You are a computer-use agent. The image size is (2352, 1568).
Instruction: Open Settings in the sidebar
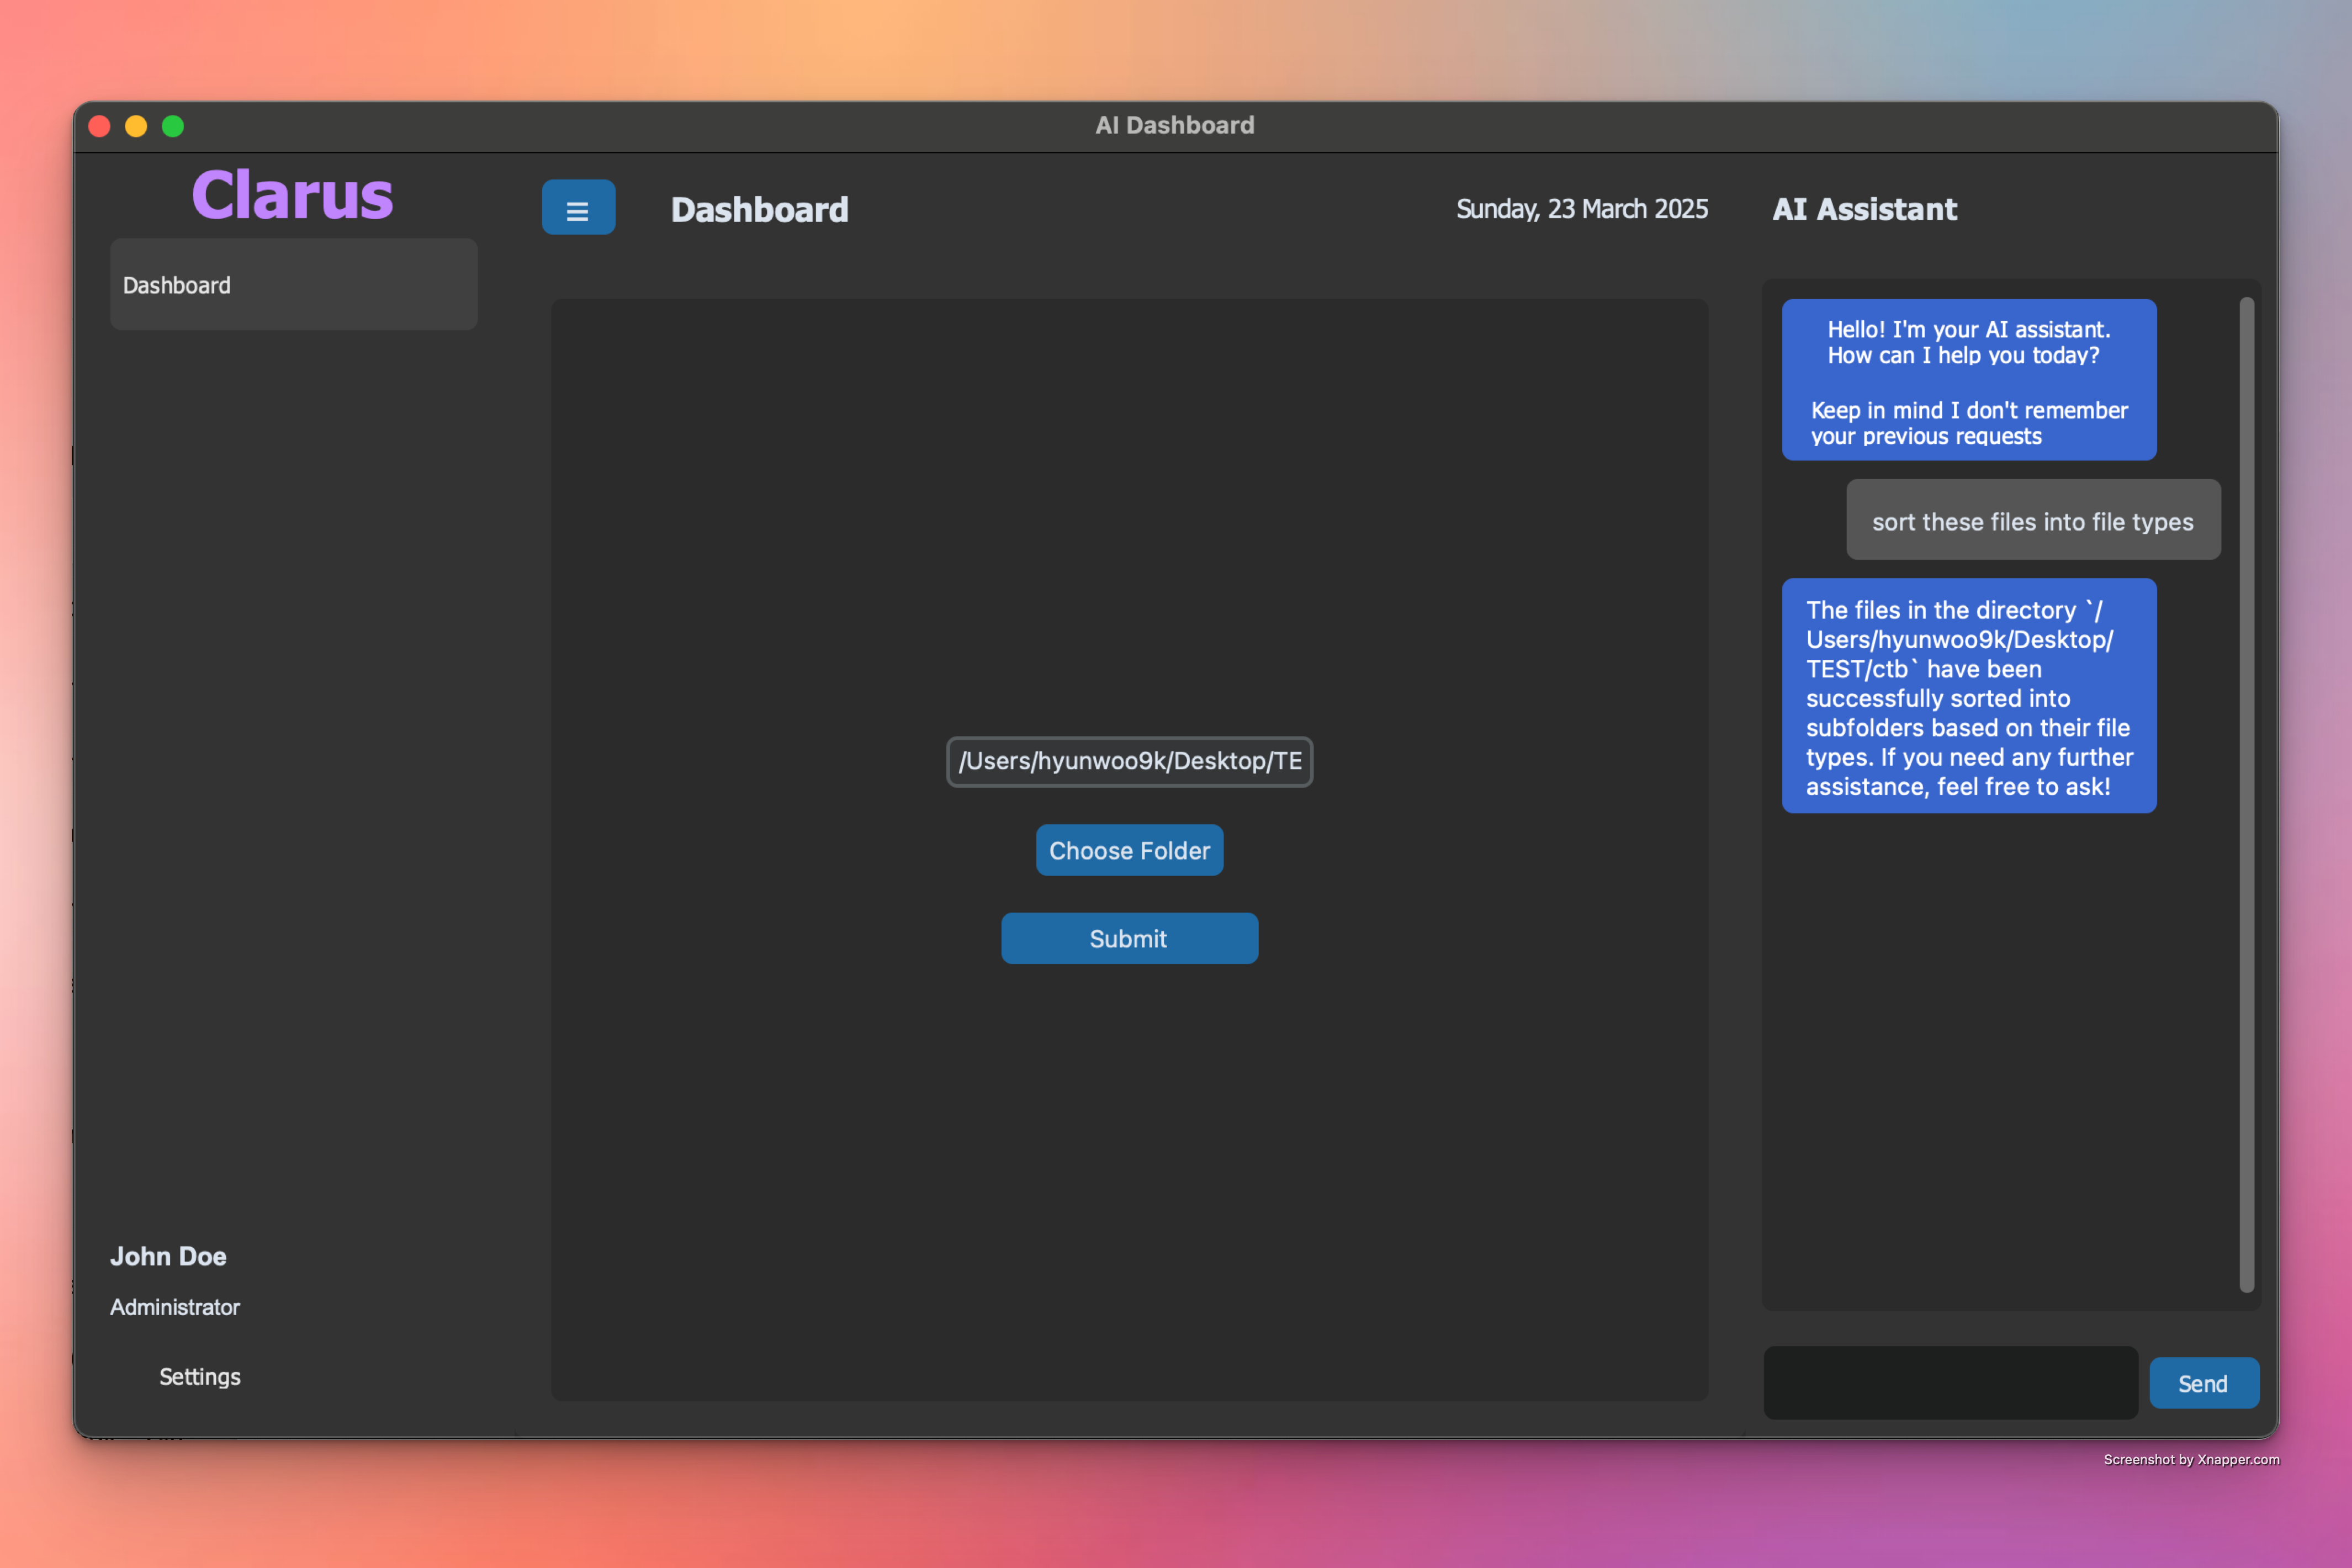(x=199, y=1376)
